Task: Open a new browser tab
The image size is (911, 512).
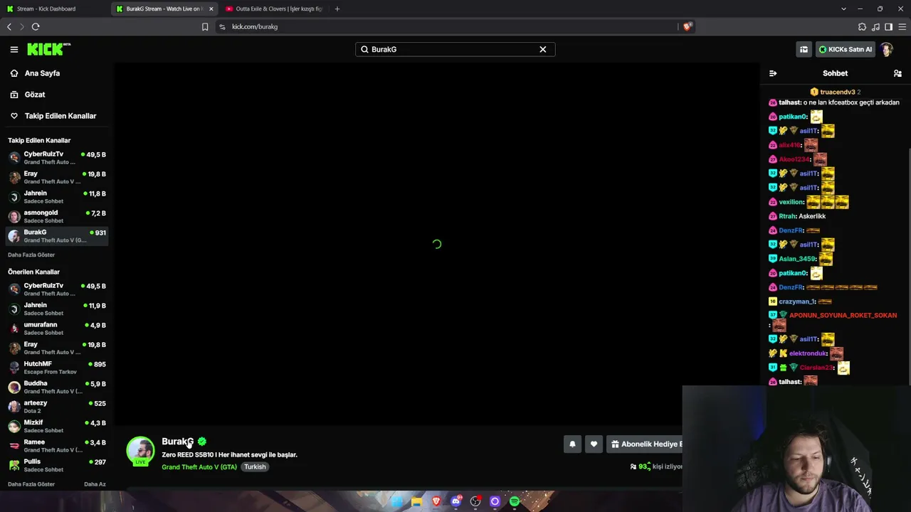Action: pos(337,9)
